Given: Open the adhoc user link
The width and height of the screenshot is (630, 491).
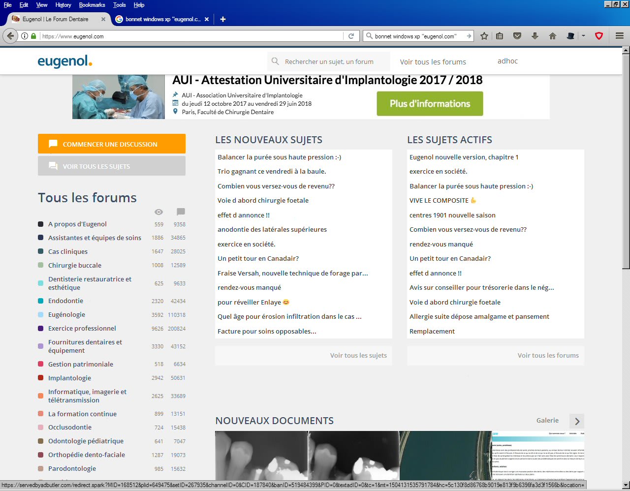Looking at the screenshot, I should point(507,61).
